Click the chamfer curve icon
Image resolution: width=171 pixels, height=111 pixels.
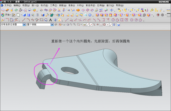tap(12, 20)
